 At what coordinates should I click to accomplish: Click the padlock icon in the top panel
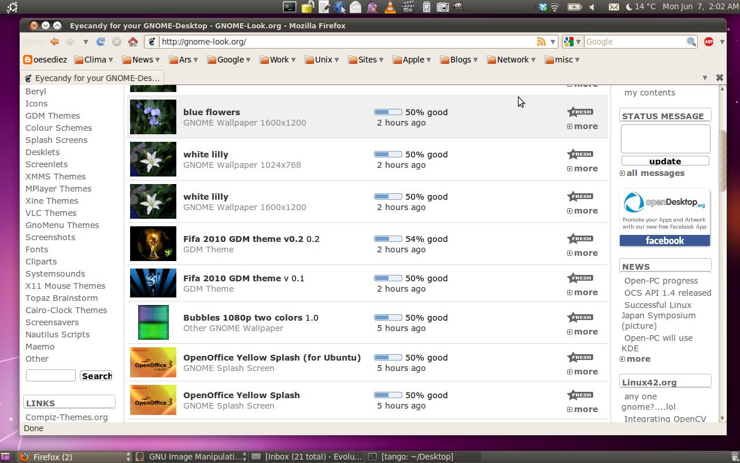[x=308, y=7]
